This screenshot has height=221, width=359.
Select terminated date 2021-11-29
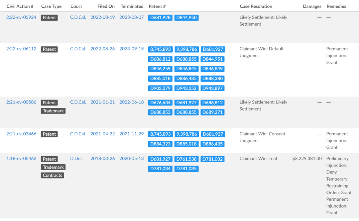[132, 134]
